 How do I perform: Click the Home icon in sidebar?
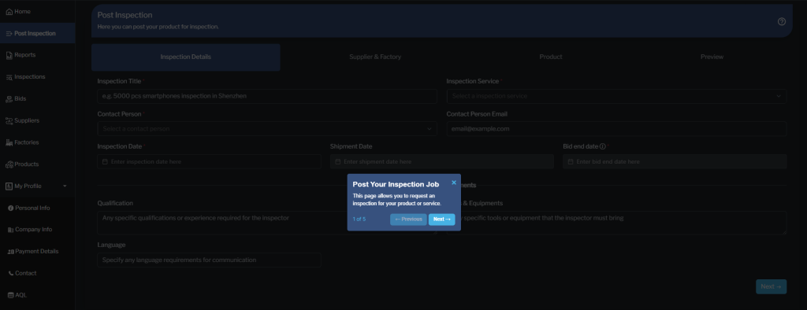tap(9, 11)
